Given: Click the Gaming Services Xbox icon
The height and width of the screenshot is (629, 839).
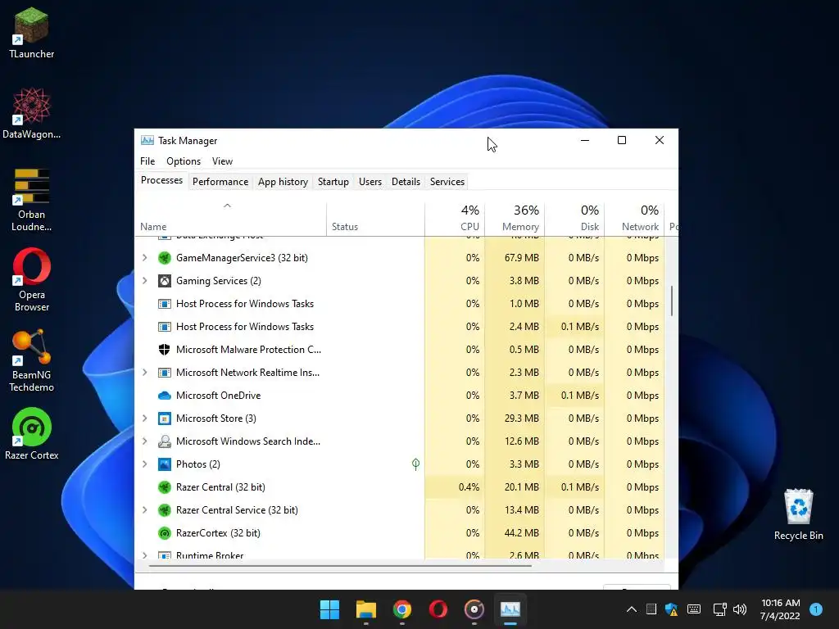Looking at the screenshot, I should (164, 281).
